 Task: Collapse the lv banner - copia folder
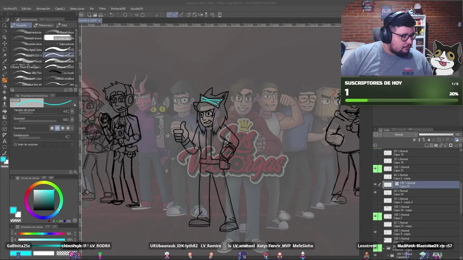384,248
